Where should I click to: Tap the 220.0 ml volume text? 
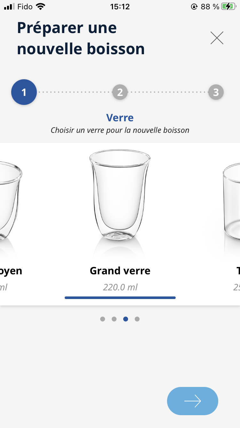coord(120,287)
